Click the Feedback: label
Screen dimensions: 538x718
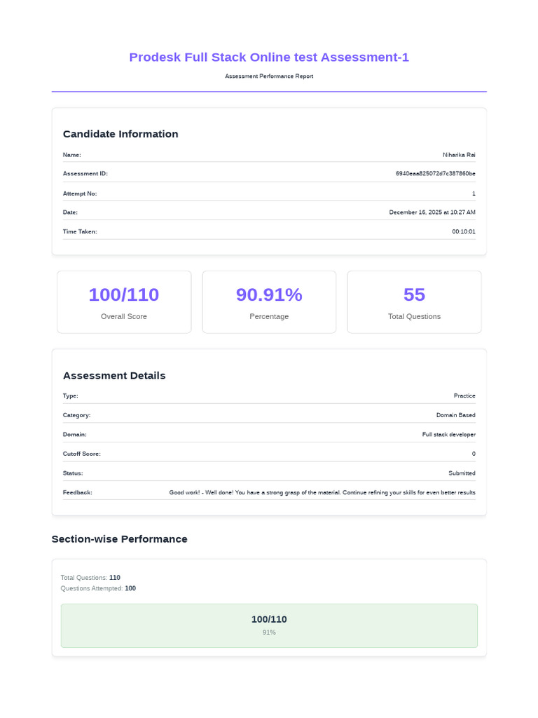click(x=77, y=493)
